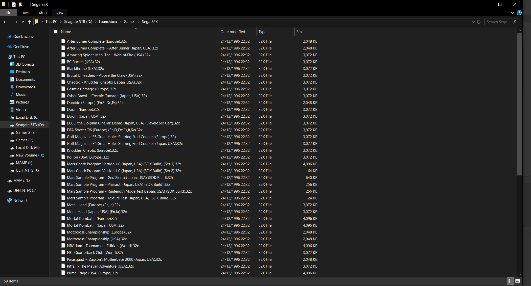The height and width of the screenshot is (286, 531).
Task: Expand chevron after Seagate 5TB in address bar
Action: [x=96, y=22]
